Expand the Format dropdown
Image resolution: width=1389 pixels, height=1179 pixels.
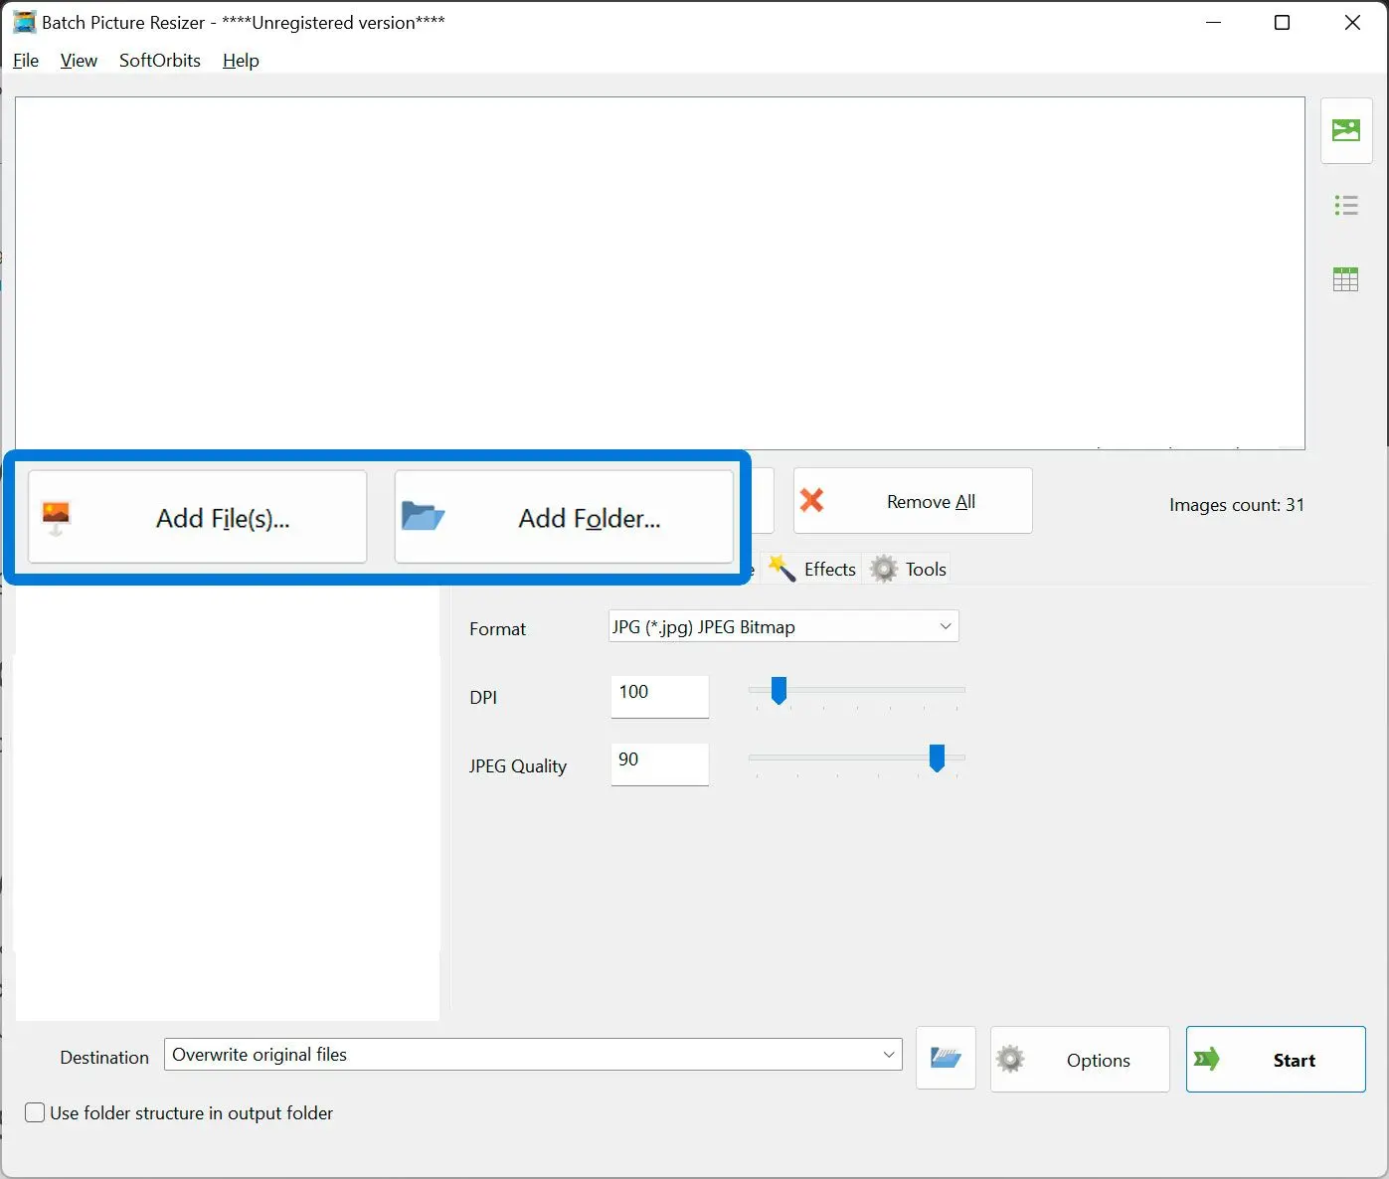(x=945, y=626)
